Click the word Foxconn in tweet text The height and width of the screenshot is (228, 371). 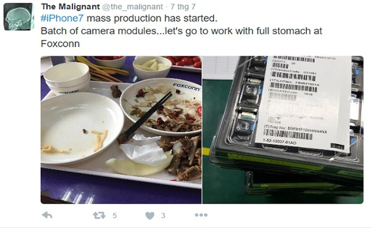(60, 44)
